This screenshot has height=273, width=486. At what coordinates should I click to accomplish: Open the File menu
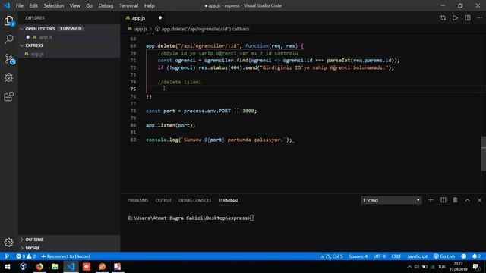click(x=20, y=5)
